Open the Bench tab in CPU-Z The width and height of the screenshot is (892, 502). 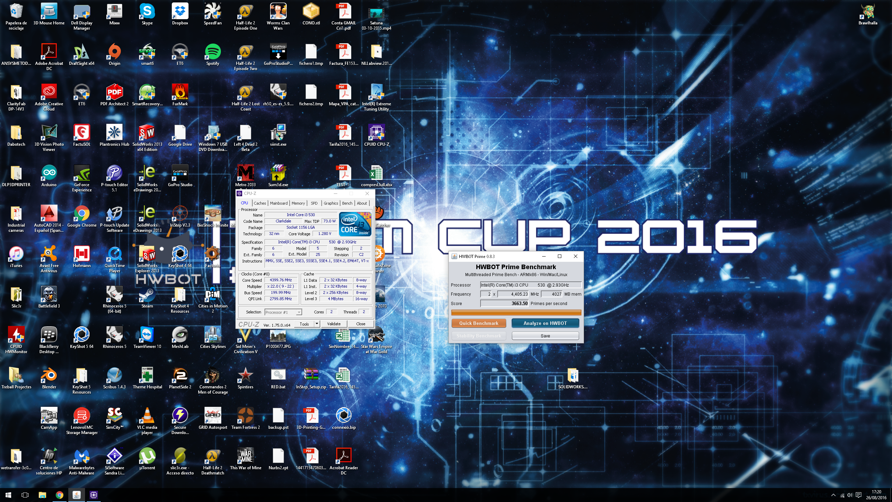tap(347, 203)
